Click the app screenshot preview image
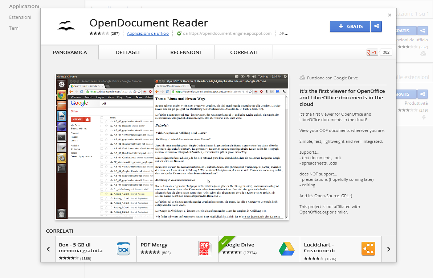Viewport: 433px width, 278px height. pyautogui.click(x=172, y=147)
